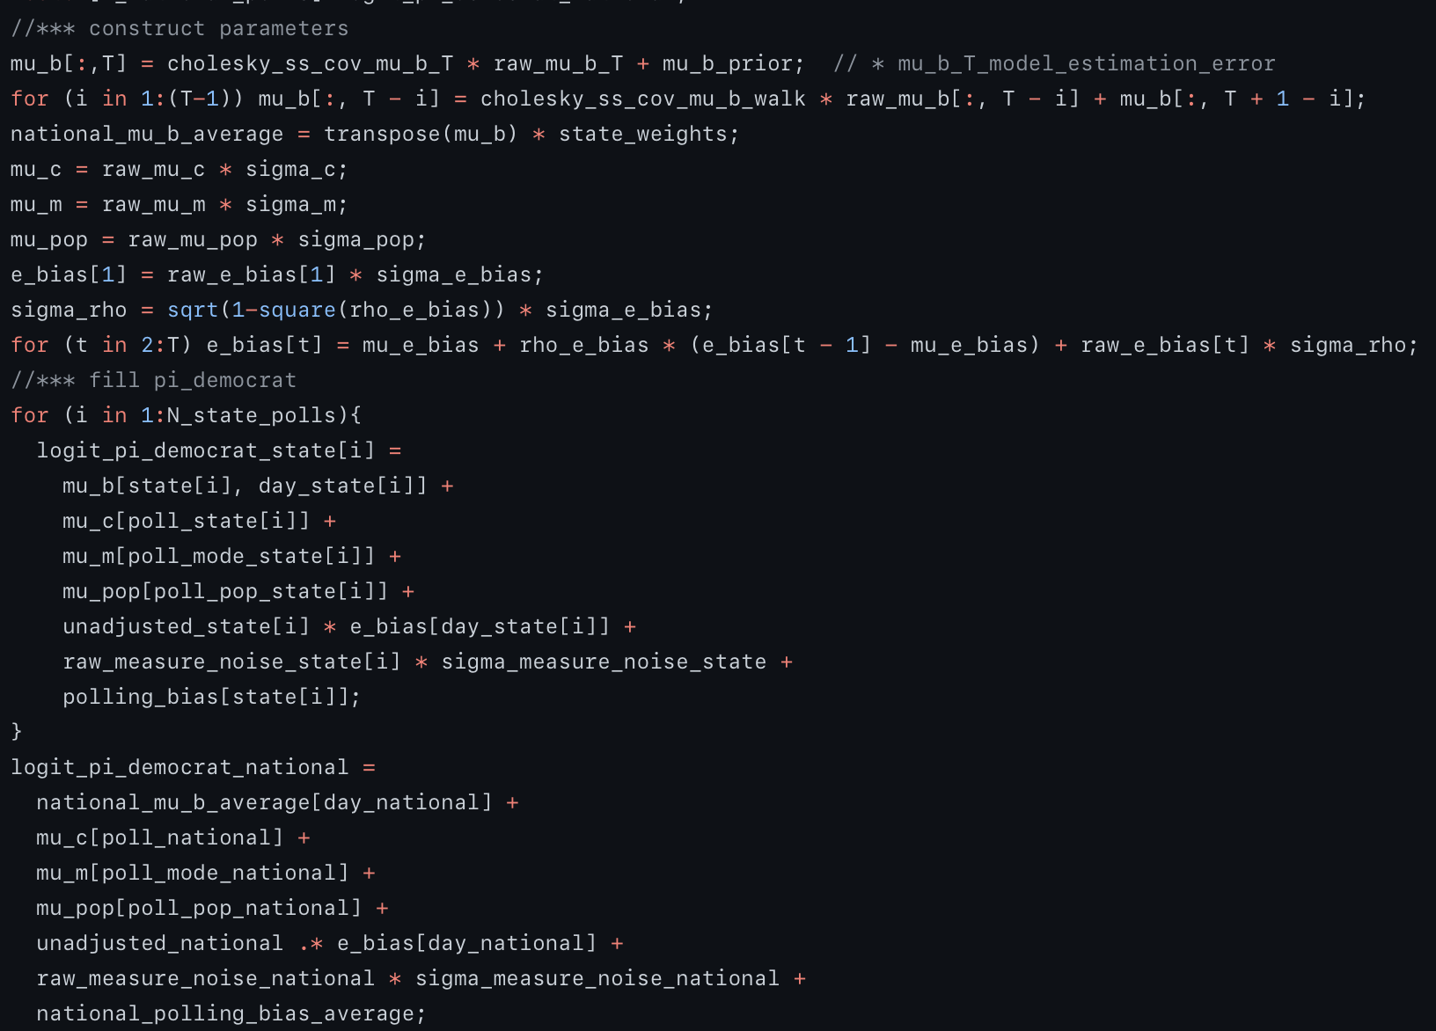
Task: Click sigma_measure_noise_state identifier
Action: [604, 662]
